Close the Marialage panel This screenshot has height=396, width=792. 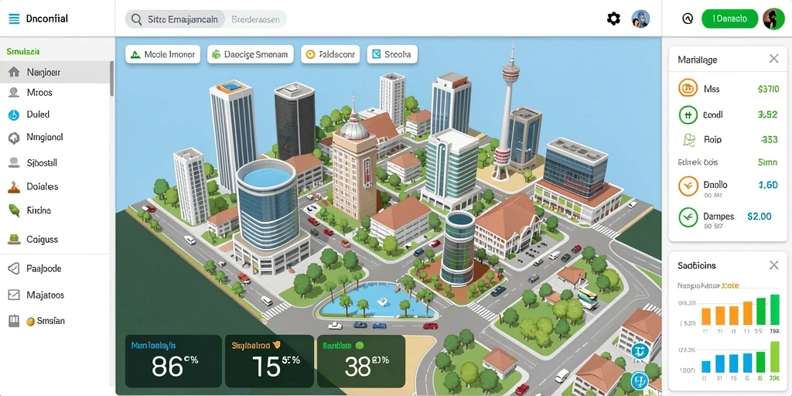tap(773, 59)
